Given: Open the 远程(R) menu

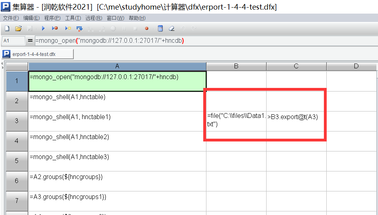Looking at the screenshot, I should tap(94, 18).
